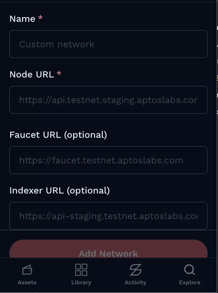Click the Indexer URL input box
The width and height of the screenshot is (218, 293).
[108, 216]
